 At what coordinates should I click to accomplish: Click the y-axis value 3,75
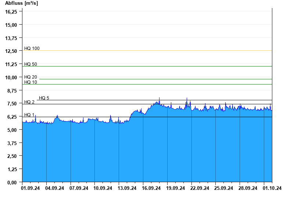(12, 143)
